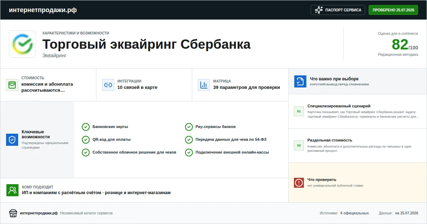Click the Что проверить heading
The width and height of the screenshot is (427, 224).
(x=322, y=180)
